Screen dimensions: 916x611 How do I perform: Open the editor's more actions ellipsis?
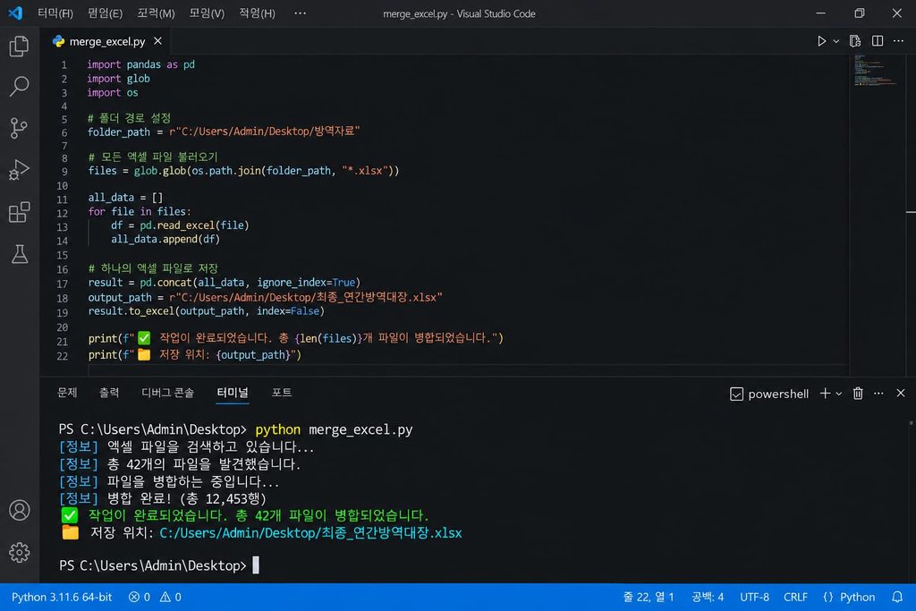898,41
